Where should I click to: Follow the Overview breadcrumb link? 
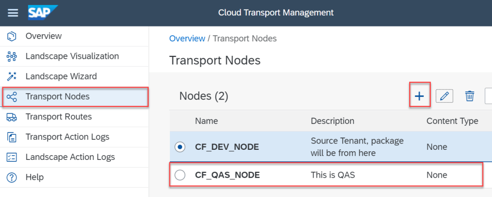pyautogui.click(x=187, y=39)
